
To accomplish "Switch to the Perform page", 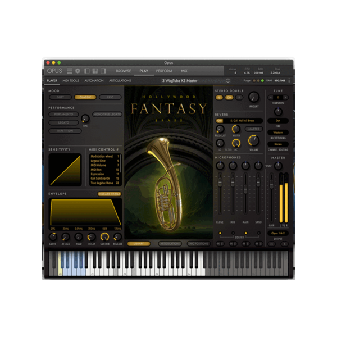I will coord(164,71).
